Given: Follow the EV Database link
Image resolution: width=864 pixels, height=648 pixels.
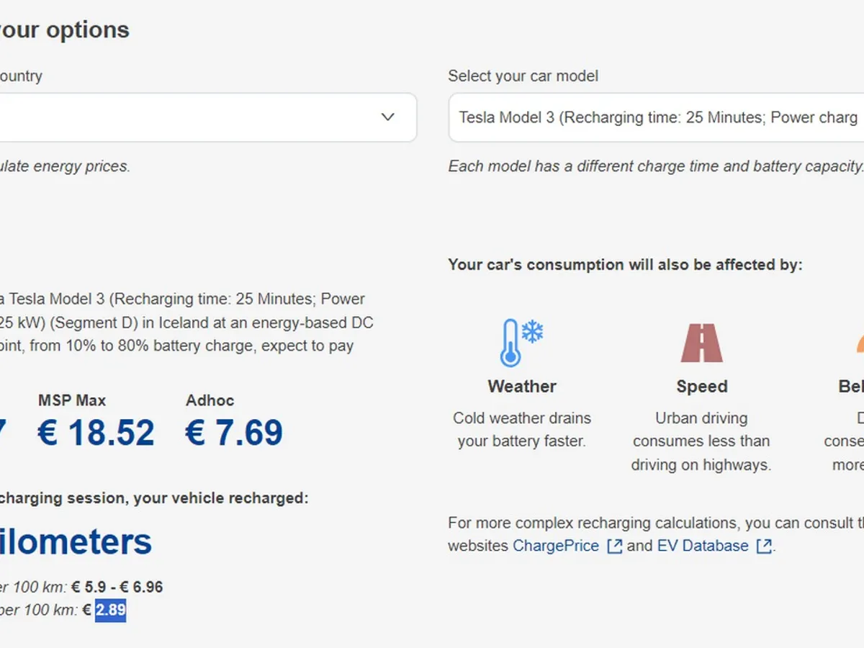Looking at the screenshot, I should coord(702,546).
